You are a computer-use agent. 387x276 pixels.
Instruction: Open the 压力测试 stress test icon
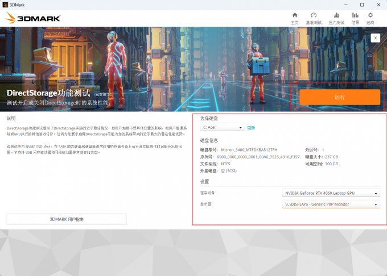336,18
